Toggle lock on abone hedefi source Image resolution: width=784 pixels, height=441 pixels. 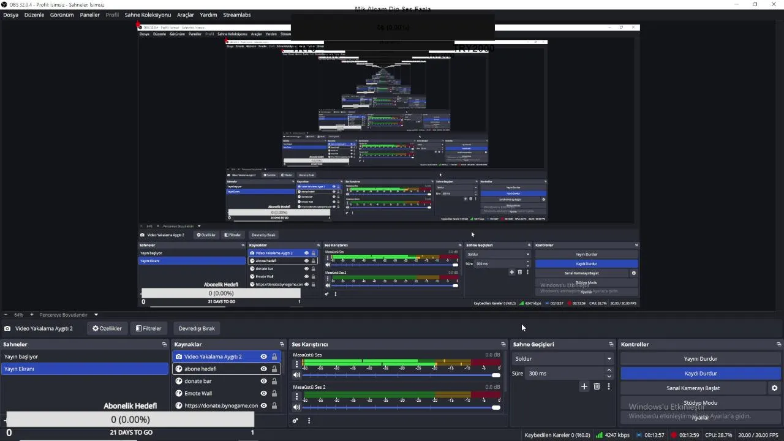click(274, 369)
